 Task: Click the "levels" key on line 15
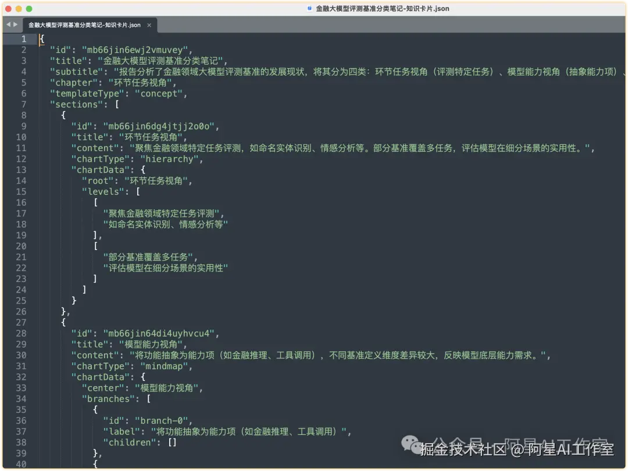(x=103, y=192)
